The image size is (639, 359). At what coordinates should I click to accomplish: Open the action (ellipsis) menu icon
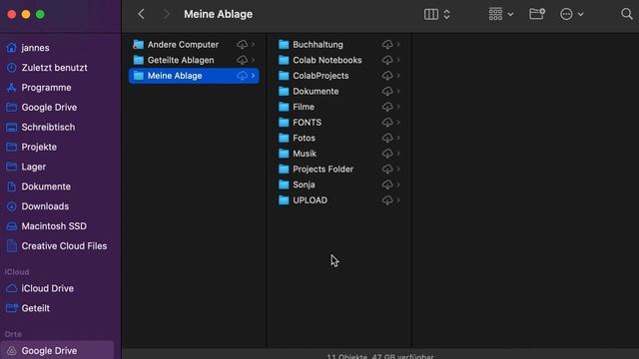[566, 14]
